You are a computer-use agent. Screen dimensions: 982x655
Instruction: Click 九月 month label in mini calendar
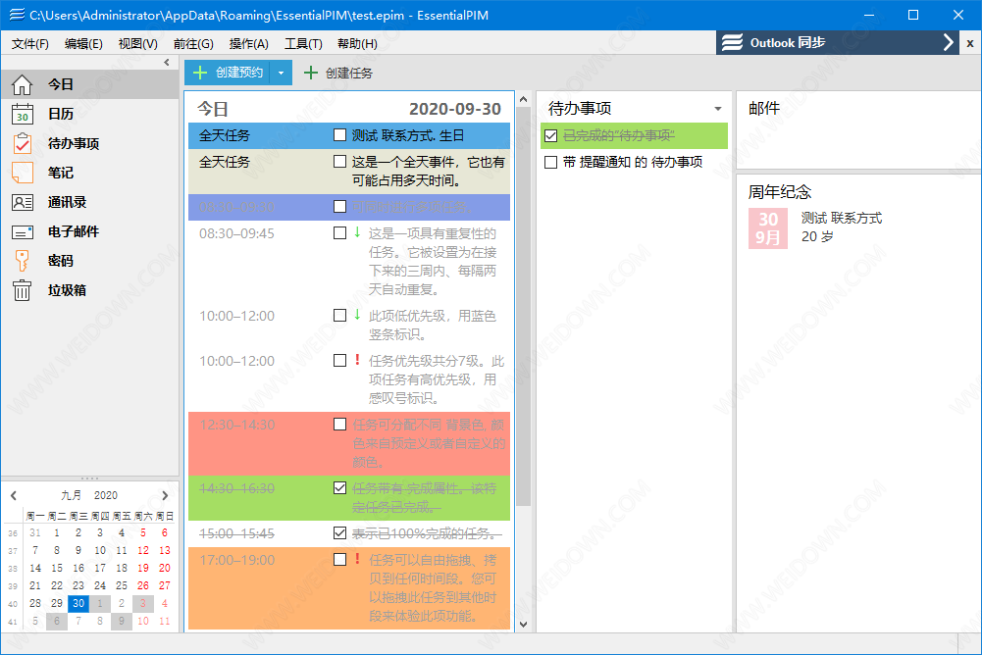tap(71, 495)
